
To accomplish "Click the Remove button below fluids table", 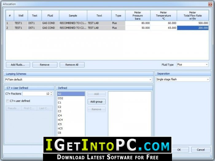I will pyautogui.click(x=45, y=65).
